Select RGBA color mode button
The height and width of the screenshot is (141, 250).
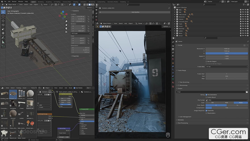(x=241, y=103)
